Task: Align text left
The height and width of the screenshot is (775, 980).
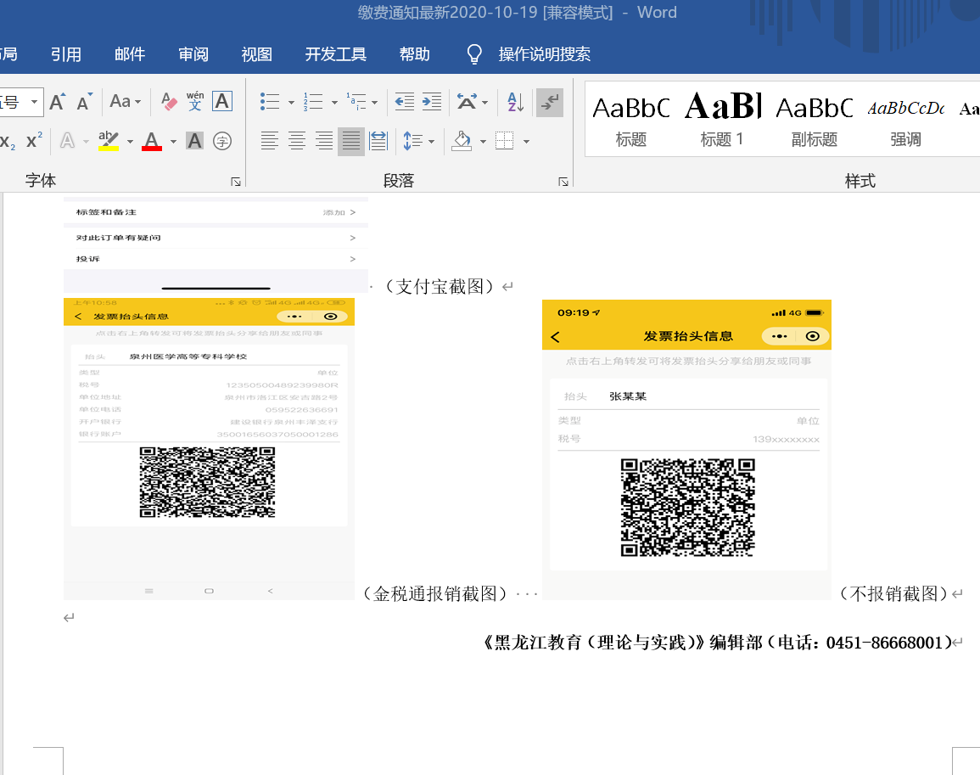Action: coord(269,141)
